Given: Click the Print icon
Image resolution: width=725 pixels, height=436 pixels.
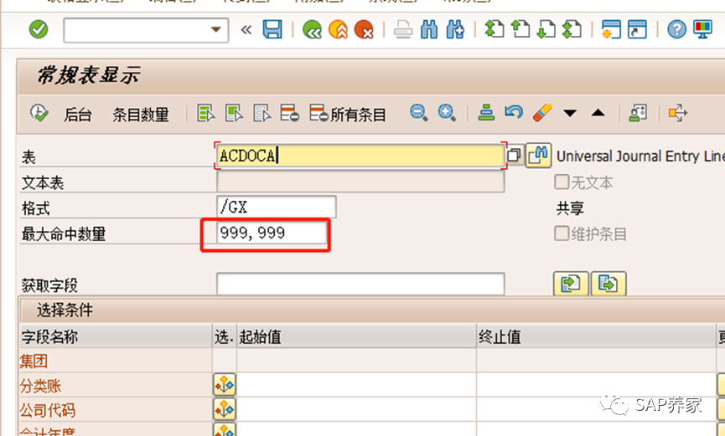Looking at the screenshot, I should (403, 30).
